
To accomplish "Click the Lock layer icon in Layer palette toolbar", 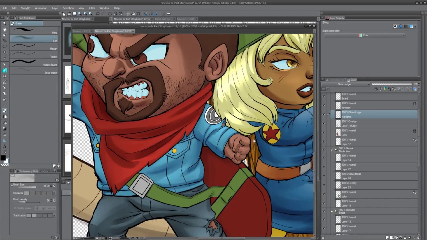I will 389,89.
